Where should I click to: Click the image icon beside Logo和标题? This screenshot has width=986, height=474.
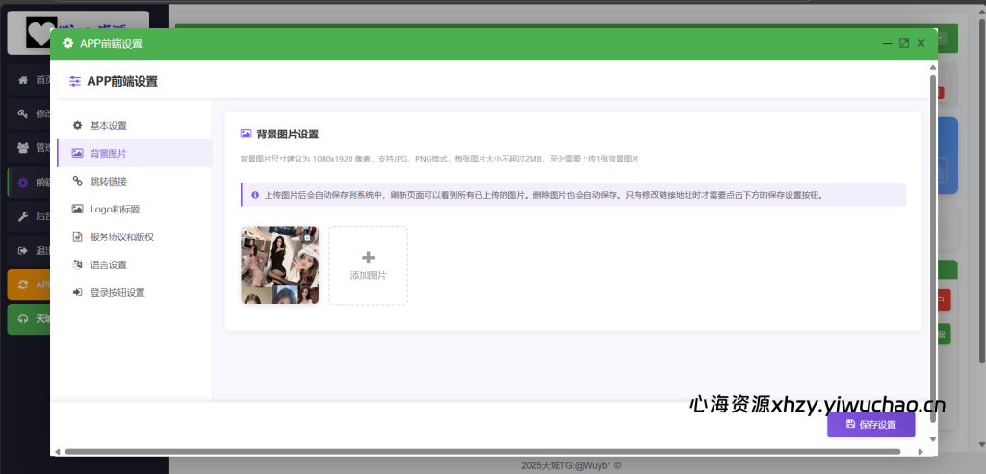(77, 209)
